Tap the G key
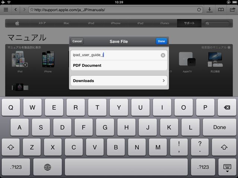The height and width of the screenshot is (178, 238). pos(105,127)
